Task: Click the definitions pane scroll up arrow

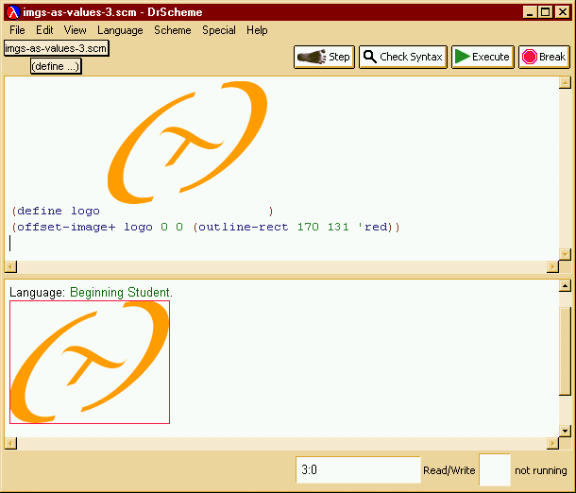Action: tap(565, 82)
